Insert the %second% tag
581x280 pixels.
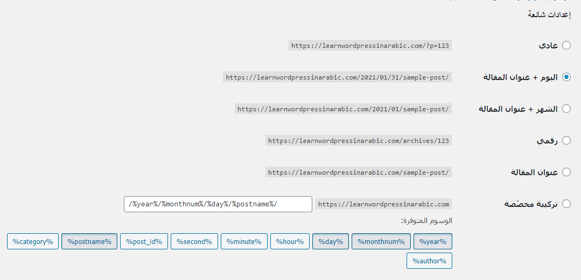(194, 241)
